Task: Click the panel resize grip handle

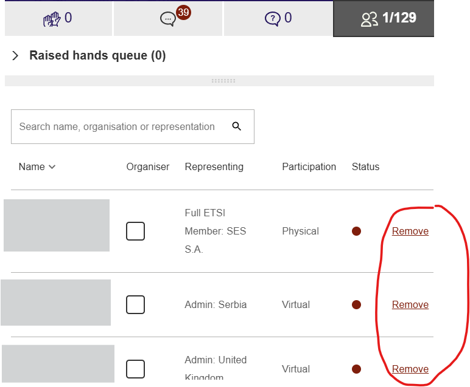Action: [x=223, y=81]
